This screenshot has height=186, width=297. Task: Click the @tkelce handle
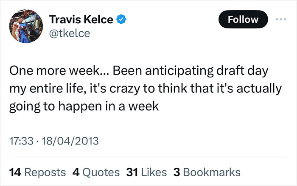70,34
